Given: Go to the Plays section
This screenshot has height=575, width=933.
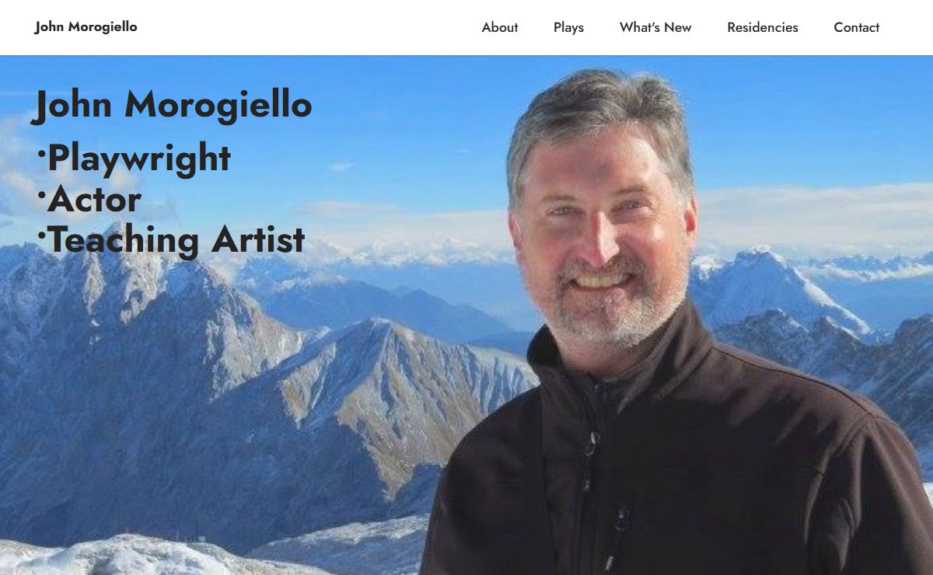Looking at the screenshot, I should [x=568, y=27].
